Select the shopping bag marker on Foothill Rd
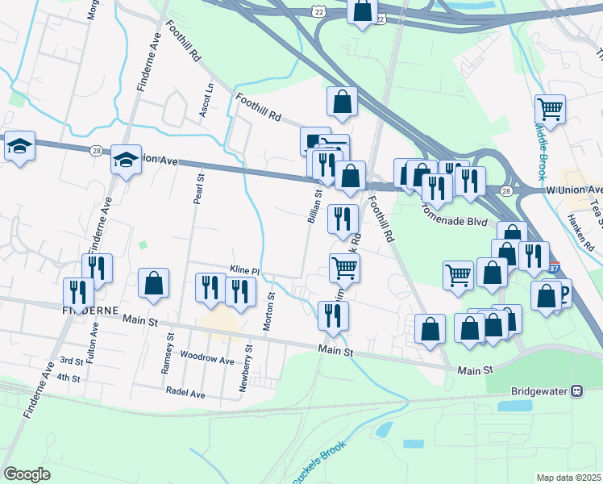The width and height of the screenshot is (603, 484). click(342, 102)
